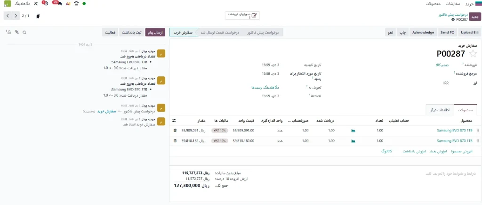This screenshot has width=482, height=205.
Task: Open column settings adjust icon in table header
Action: [x=174, y=120]
